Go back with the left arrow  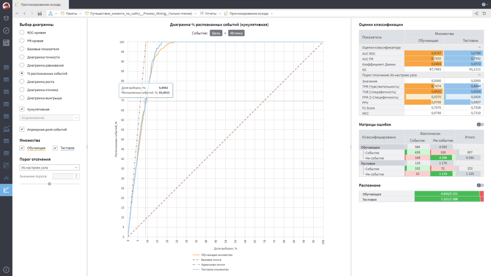24,13
